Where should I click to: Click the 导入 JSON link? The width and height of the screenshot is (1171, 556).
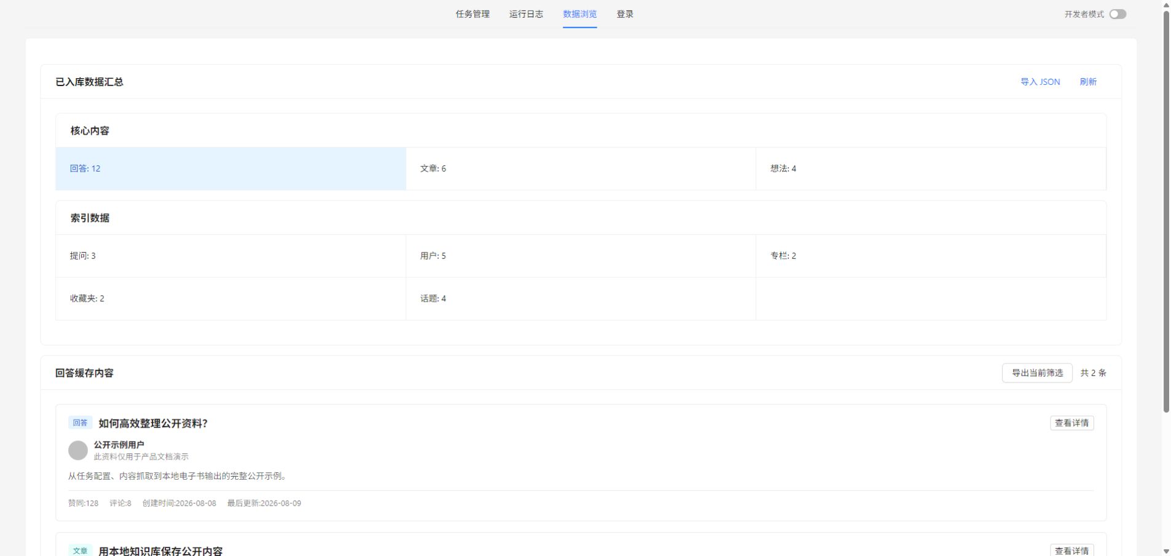pos(1040,82)
